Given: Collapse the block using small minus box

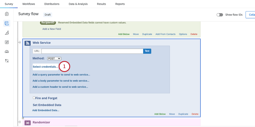Looking at the screenshot, I should [23, 118].
